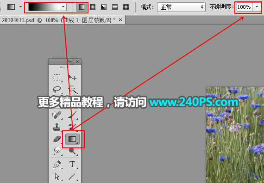Select the Horizontal Type tool

coord(72,165)
